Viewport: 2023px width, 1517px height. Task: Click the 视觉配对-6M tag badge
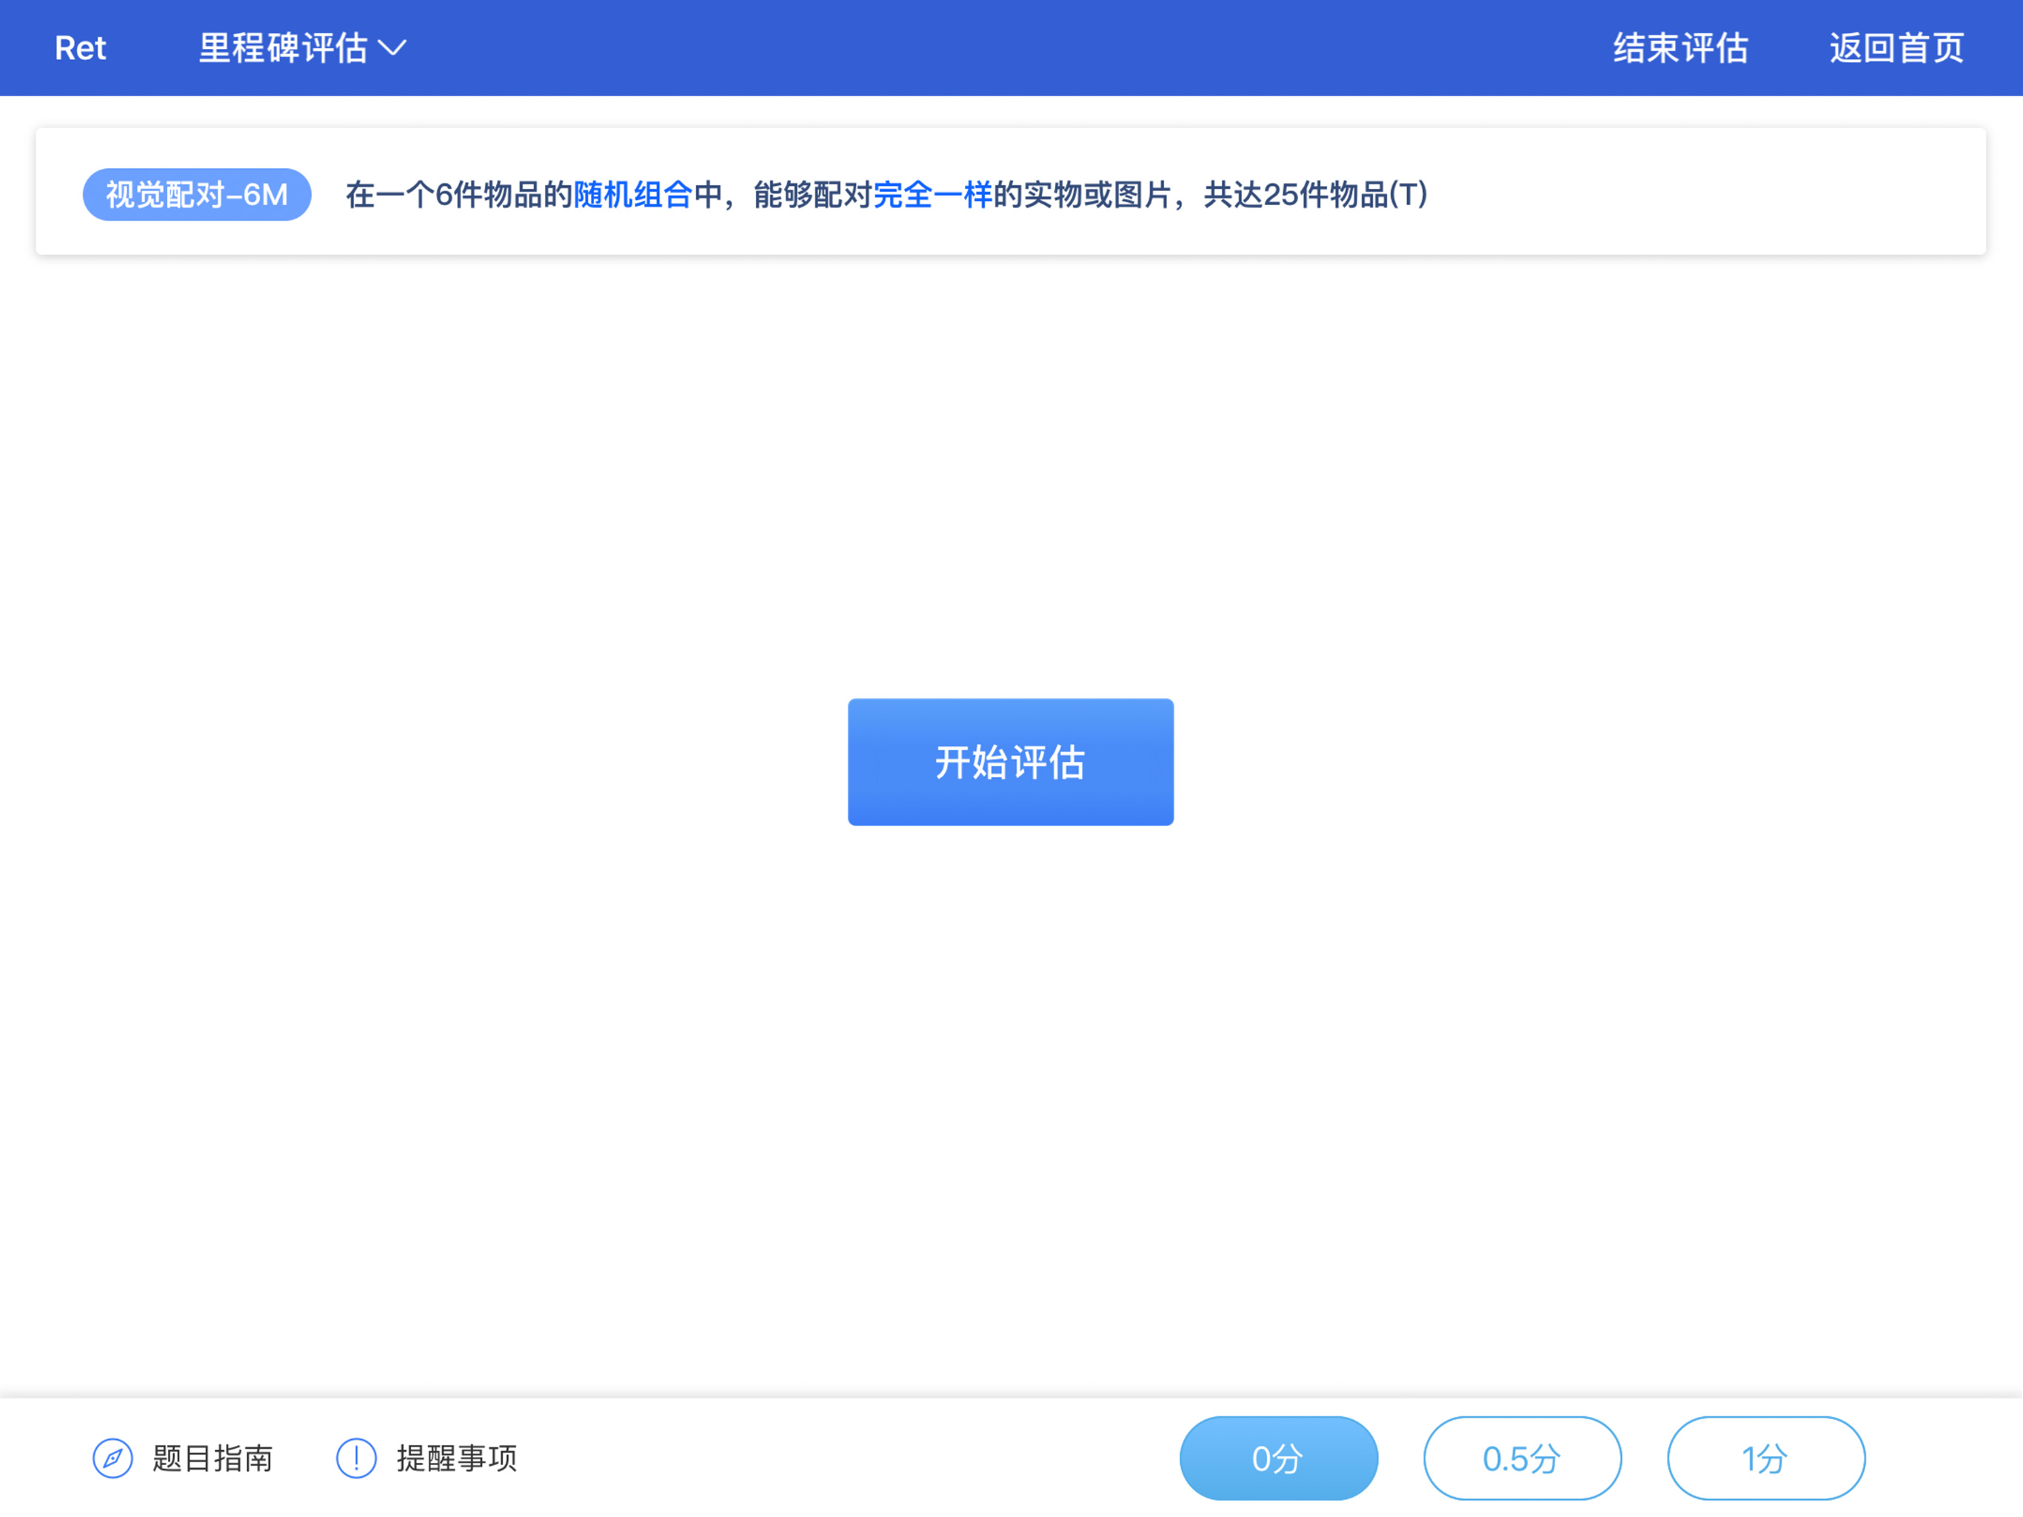click(x=197, y=194)
